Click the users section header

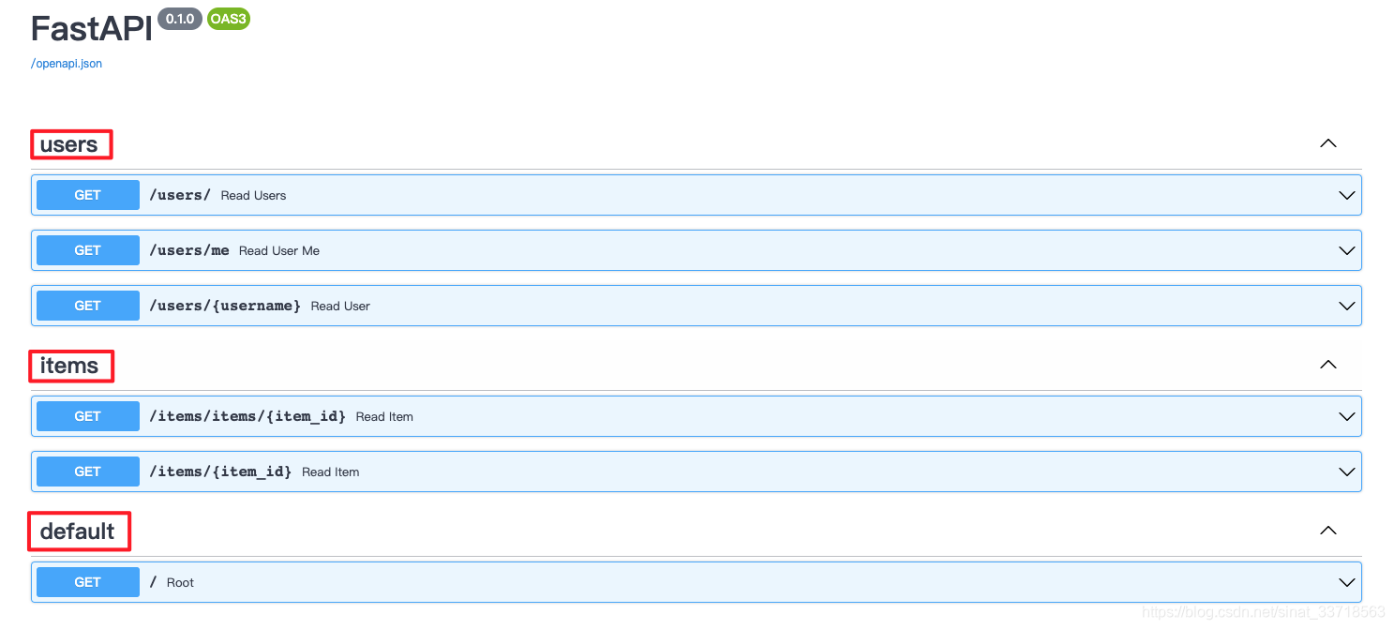[x=70, y=144]
